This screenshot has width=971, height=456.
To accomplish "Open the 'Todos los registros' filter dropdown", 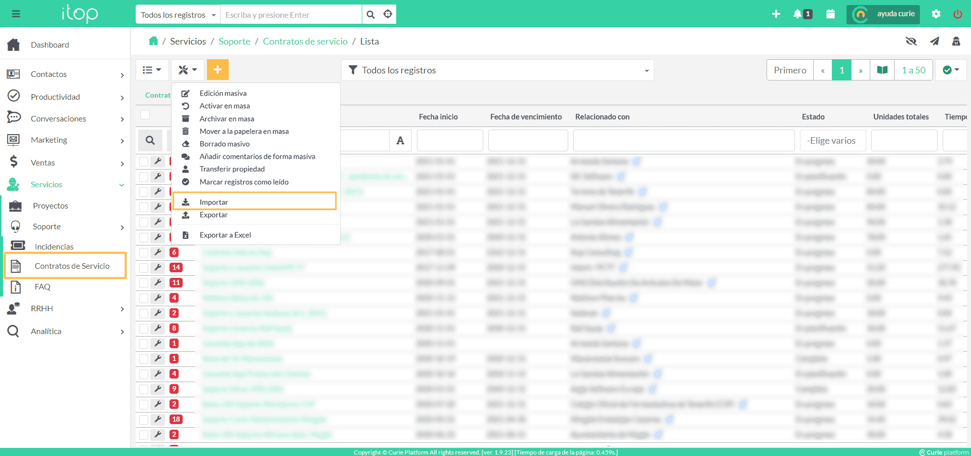I will (497, 70).
